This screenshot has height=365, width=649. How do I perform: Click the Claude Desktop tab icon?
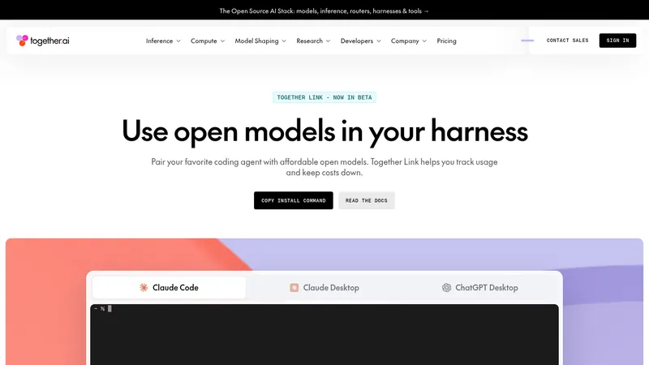(x=294, y=288)
